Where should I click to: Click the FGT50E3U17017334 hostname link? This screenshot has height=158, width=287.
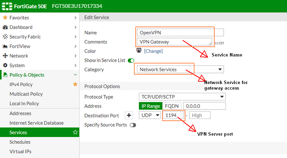click(x=77, y=6)
